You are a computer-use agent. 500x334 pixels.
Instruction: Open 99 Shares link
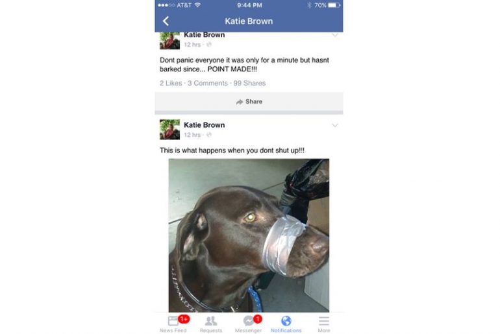click(249, 83)
